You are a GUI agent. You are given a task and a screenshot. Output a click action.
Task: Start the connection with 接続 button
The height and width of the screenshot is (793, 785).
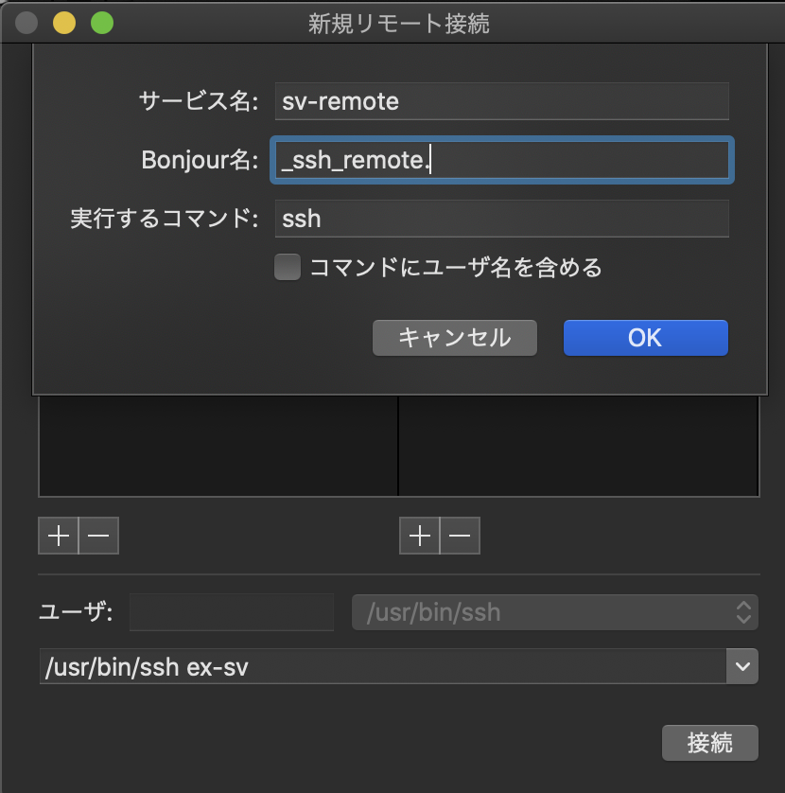tap(709, 743)
